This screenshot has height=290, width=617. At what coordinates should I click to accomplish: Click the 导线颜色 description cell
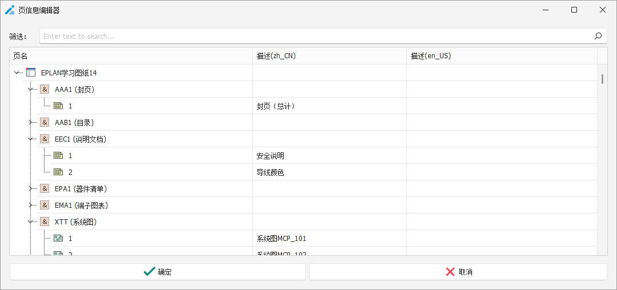tap(329, 172)
